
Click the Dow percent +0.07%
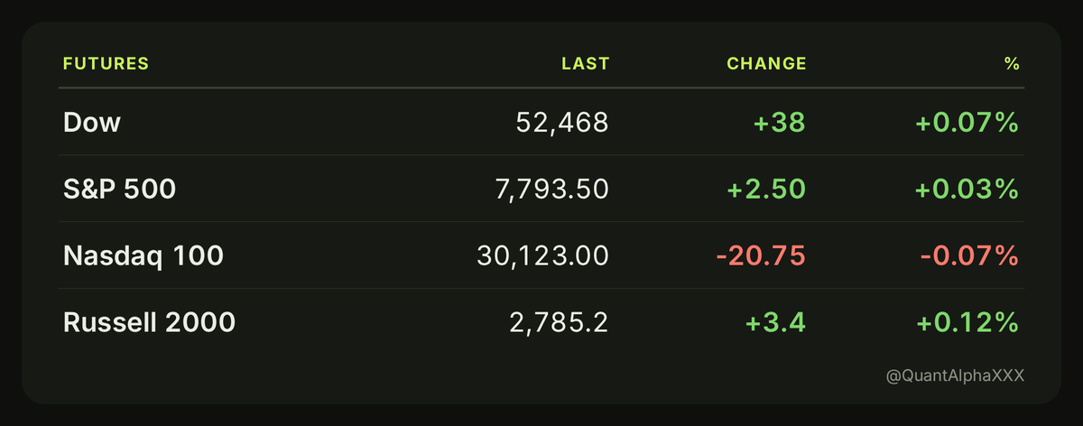click(x=967, y=123)
